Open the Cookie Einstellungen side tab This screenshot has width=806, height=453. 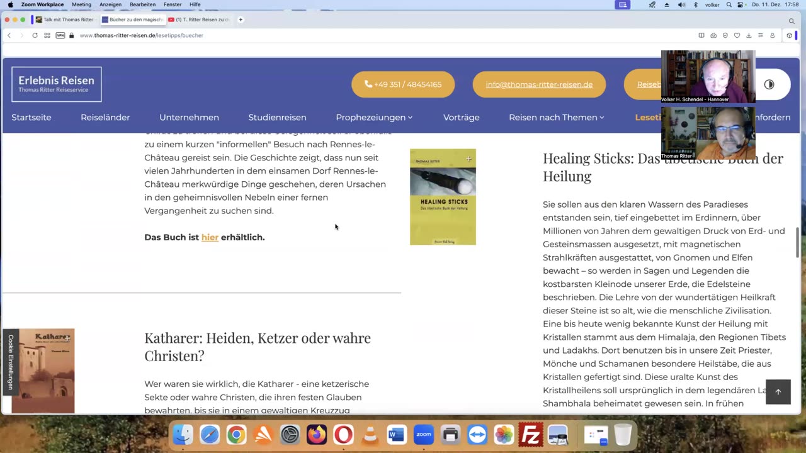coord(10,362)
